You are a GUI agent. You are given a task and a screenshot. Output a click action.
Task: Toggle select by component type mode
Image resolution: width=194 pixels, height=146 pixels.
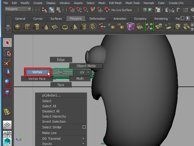58,10
